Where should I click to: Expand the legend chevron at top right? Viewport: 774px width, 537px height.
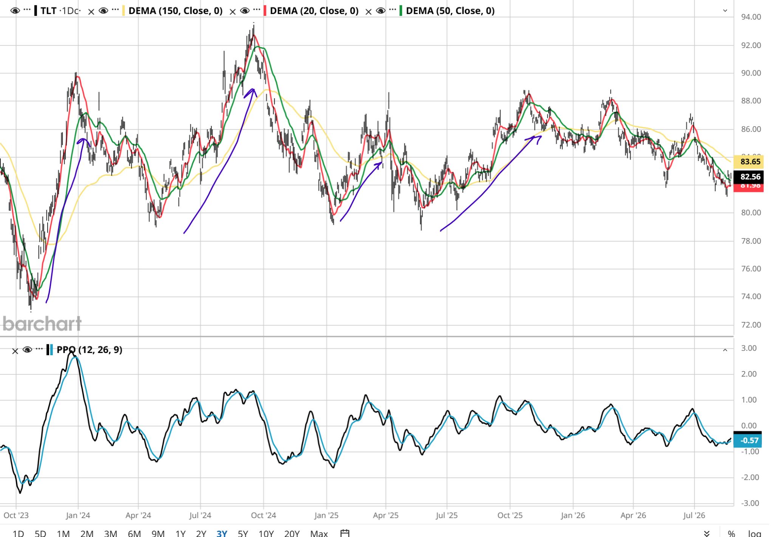click(x=725, y=11)
